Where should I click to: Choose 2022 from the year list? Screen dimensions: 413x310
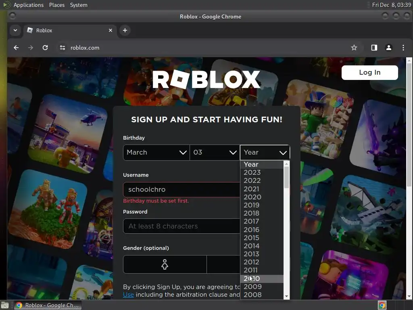262,180
